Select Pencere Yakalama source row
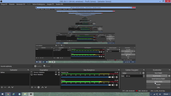This screenshot has width=171, height=96. pyautogui.click(x=45, y=72)
